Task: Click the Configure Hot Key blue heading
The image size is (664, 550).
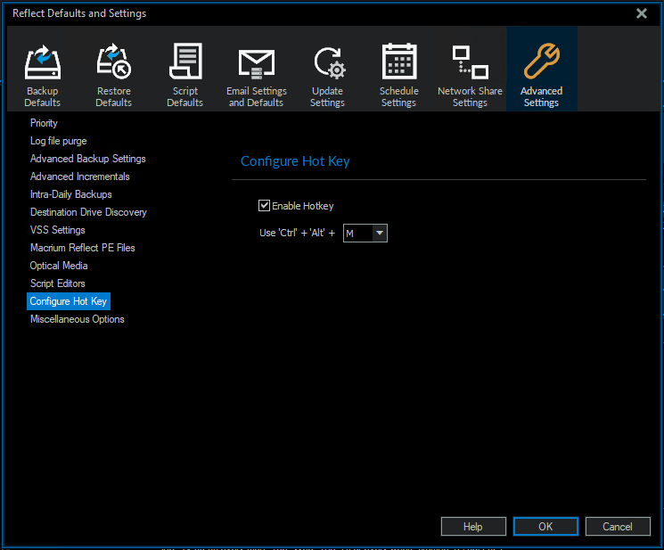Action: point(295,161)
